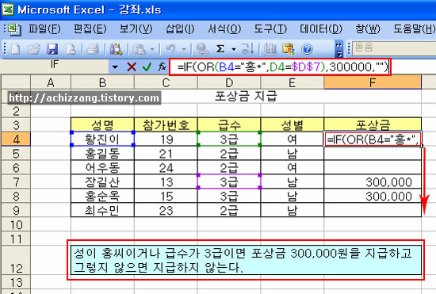The image size is (436, 294).
Task: Click the 포상금 지급 title cell
Action: tap(246, 97)
